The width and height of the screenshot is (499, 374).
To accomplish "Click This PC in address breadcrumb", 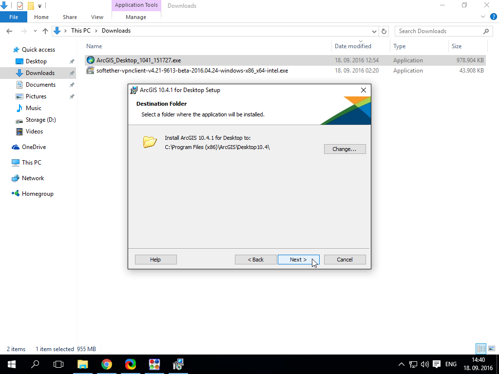I will click(81, 31).
